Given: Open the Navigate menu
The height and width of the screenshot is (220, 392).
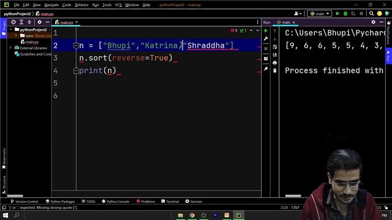Looking at the screenshot, I should coord(51,5).
